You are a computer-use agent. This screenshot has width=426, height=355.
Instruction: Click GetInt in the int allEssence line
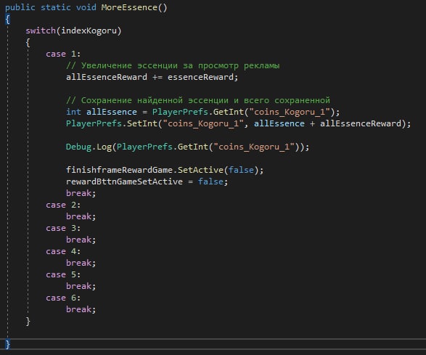(228, 112)
